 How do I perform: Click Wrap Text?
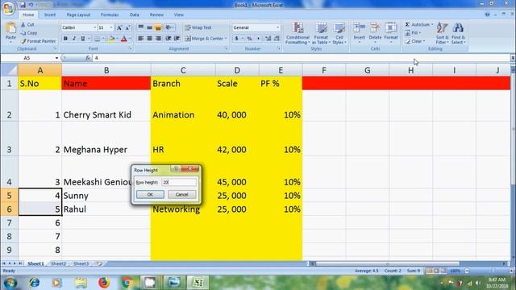(x=198, y=27)
